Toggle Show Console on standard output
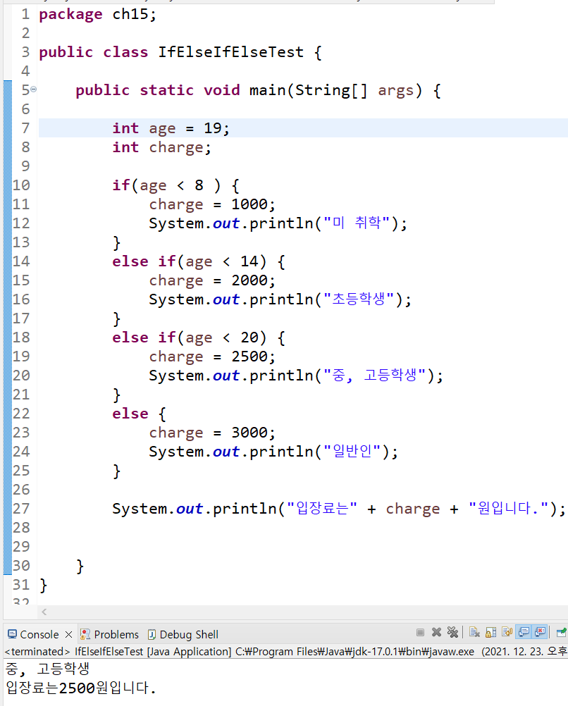The width and height of the screenshot is (568, 706). point(524,633)
